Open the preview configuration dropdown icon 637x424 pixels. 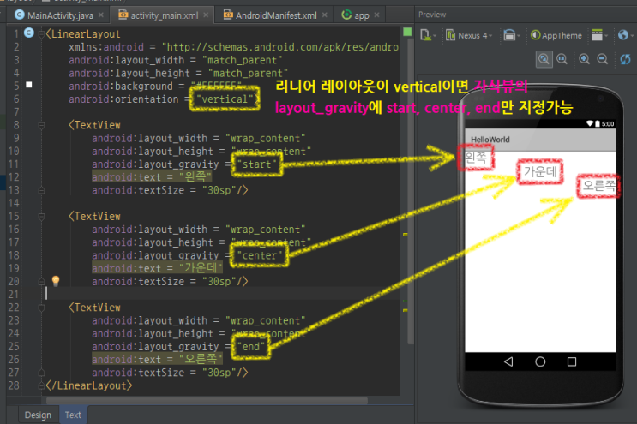[x=428, y=35]
